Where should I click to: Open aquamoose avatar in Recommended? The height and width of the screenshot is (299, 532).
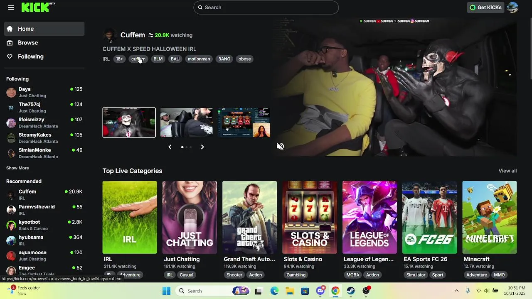point(11,255)
